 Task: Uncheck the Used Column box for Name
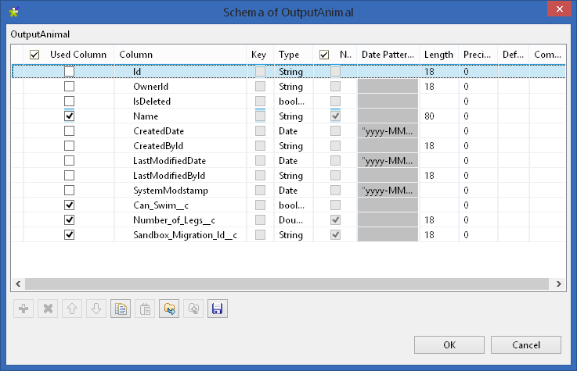pyautogui.click(x=70, y=116)
